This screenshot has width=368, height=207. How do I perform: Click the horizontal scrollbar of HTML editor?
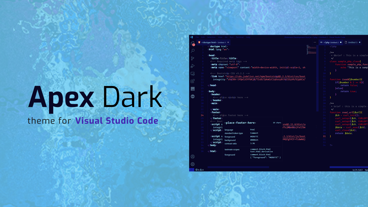[238, 167]
